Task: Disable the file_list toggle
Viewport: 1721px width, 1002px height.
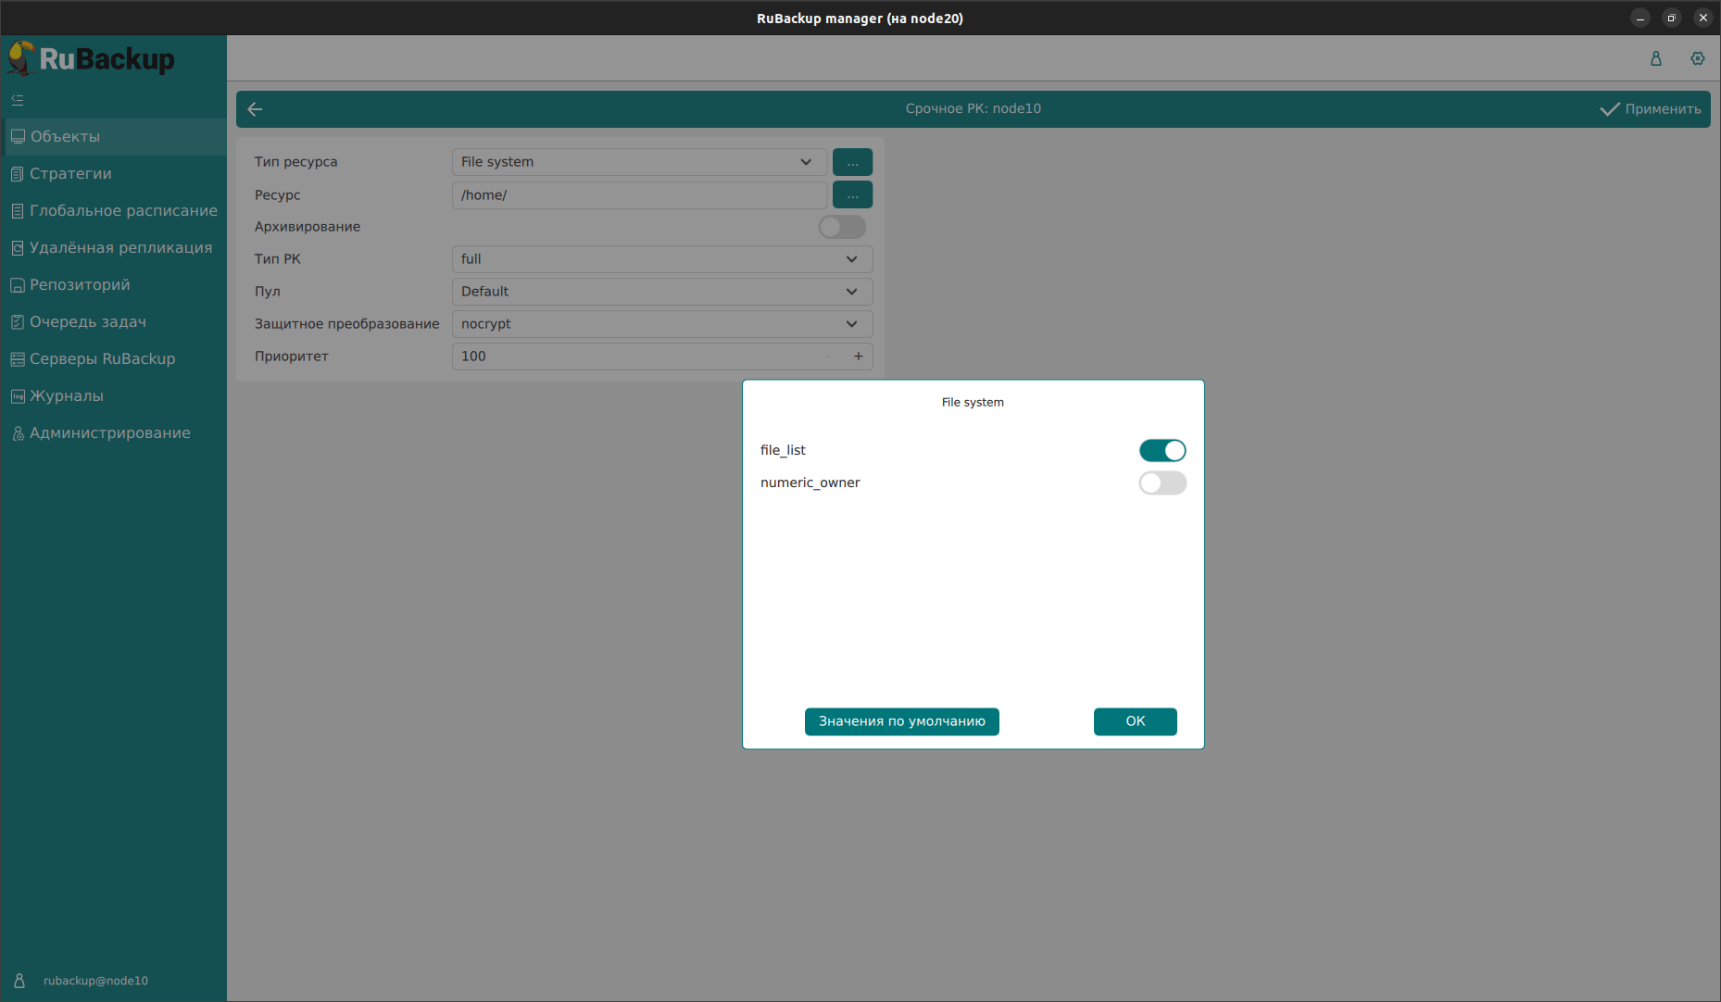Action: 1162,451
